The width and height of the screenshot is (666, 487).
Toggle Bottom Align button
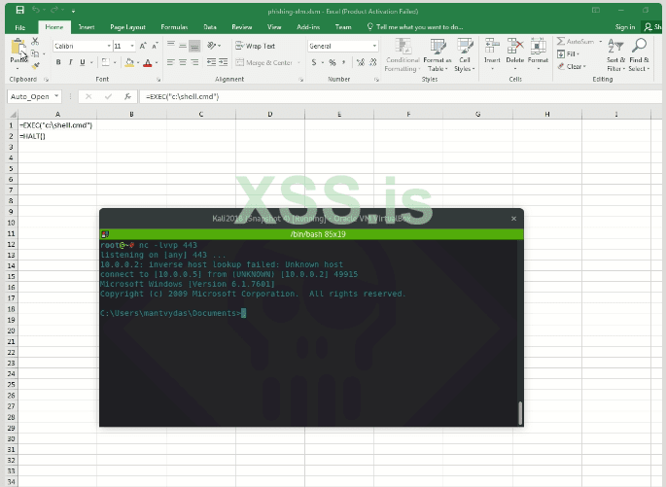tap(194, 46)
